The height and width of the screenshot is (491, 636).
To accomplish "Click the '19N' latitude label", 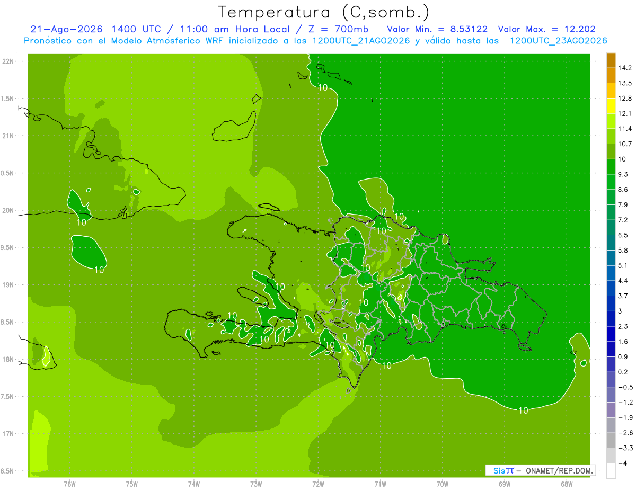I will point(9,285).
